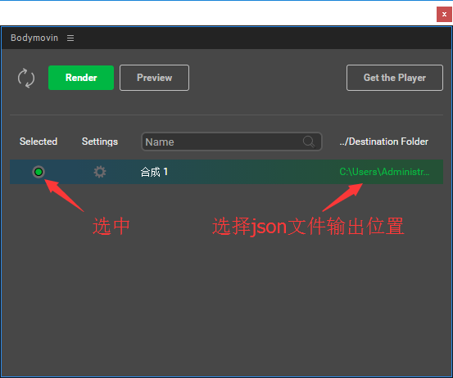Viewport: 453px width, 378px height.
Task: Open the Bodymovin panel hamburger menu
Action: click(x=70, y=38)
